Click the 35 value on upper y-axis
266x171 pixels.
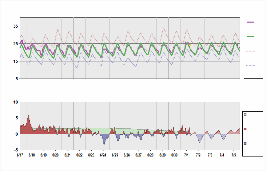tap(16, 26)
